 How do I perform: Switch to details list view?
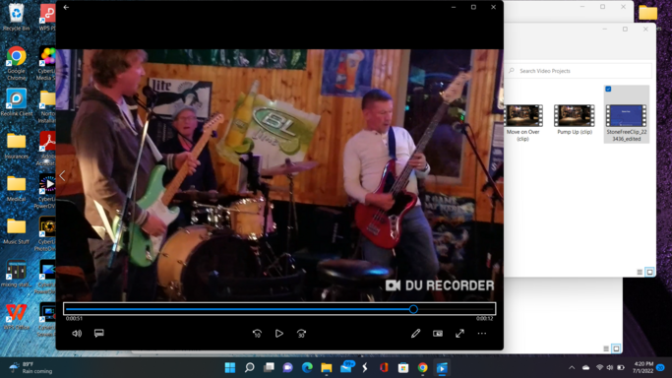[x=640, y=272]
